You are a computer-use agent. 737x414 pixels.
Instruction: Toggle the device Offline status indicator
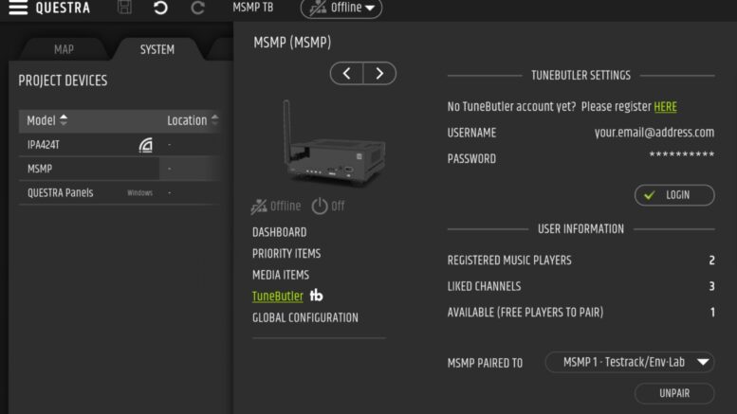pyautogui.click(x=275, y=207)
